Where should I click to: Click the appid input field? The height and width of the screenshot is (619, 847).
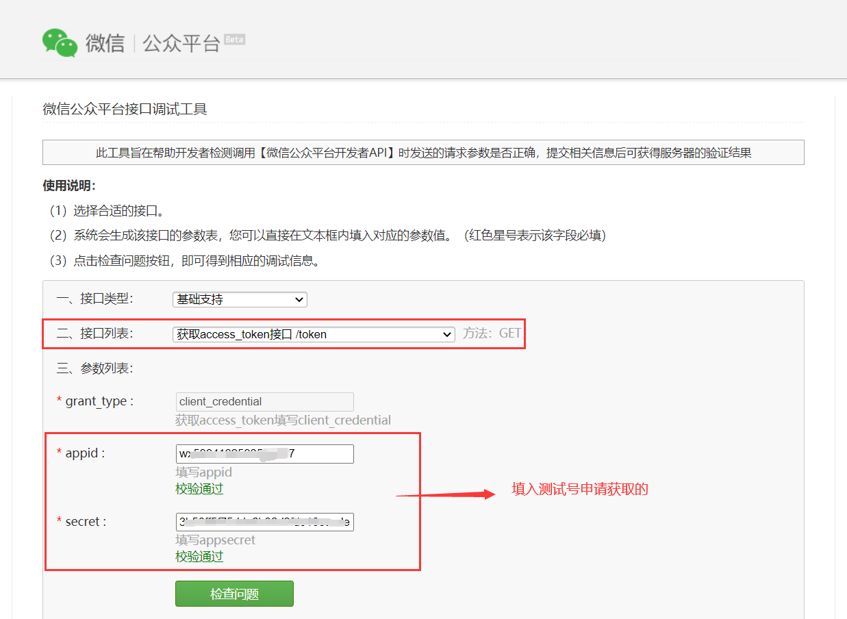[x=265, y=453]
